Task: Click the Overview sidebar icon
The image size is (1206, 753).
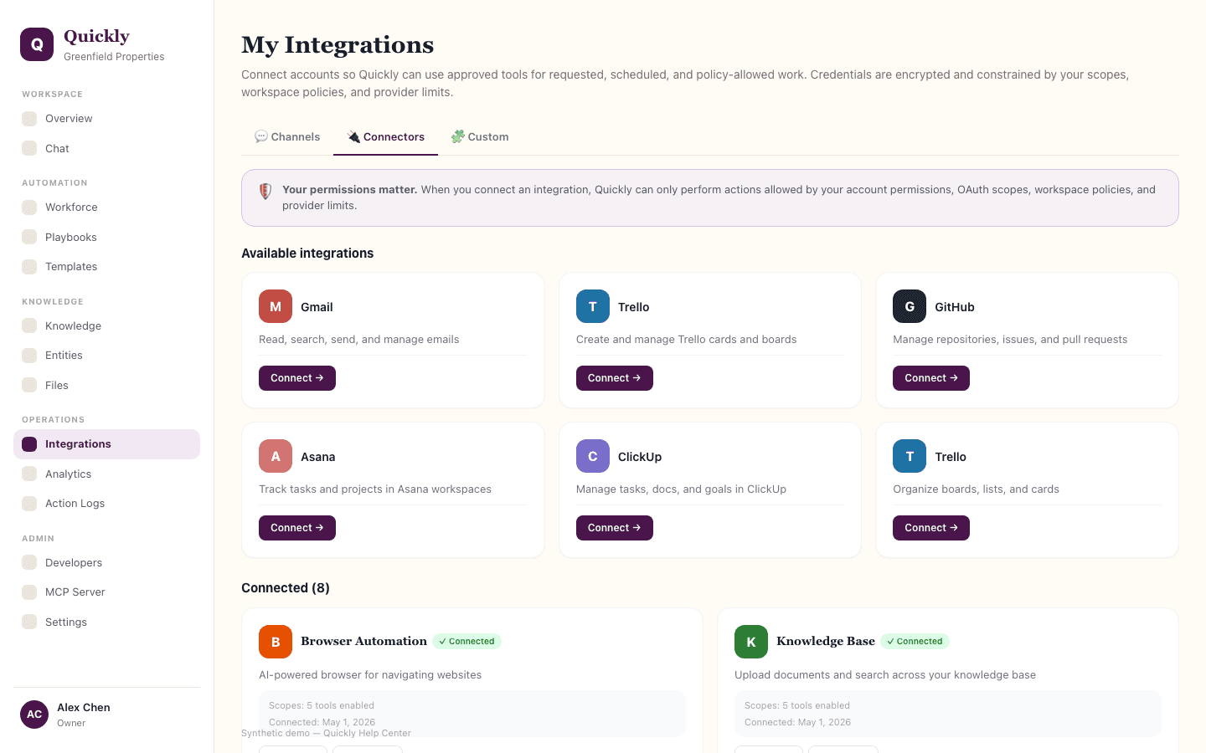Action: [29, 119]
